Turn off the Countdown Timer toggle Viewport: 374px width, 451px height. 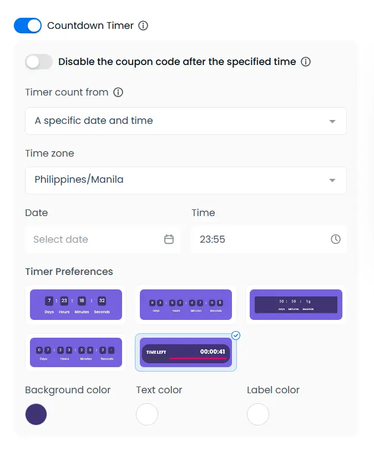click(28, 26)
